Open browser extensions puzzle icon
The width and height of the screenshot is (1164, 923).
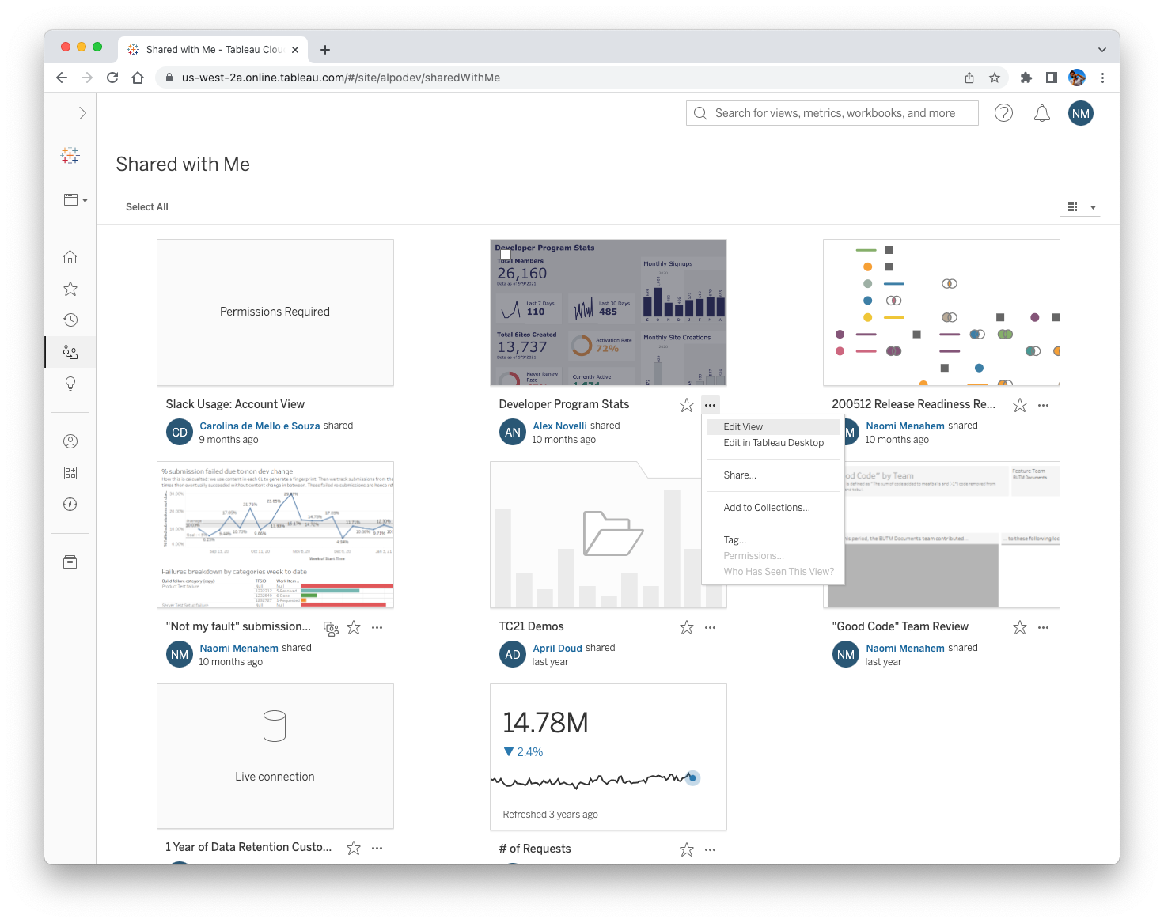click(1026, 78)
